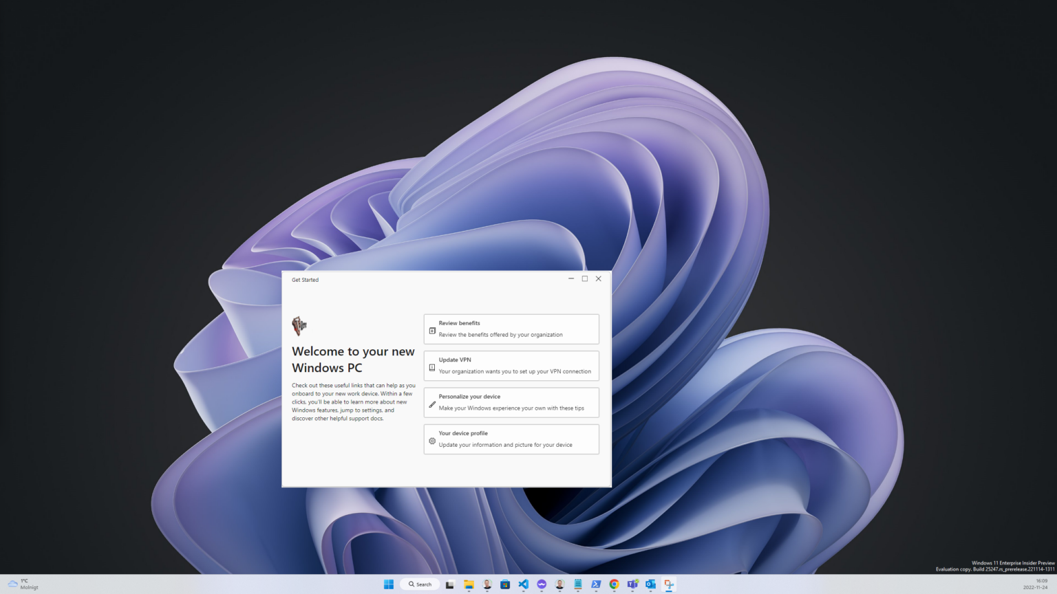Launch Google Chrome from the taskbar

614,584
